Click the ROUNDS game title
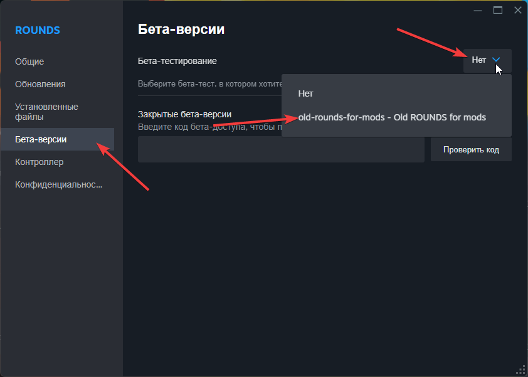Screen dimensions: 528x377 (x=38, y=30)
